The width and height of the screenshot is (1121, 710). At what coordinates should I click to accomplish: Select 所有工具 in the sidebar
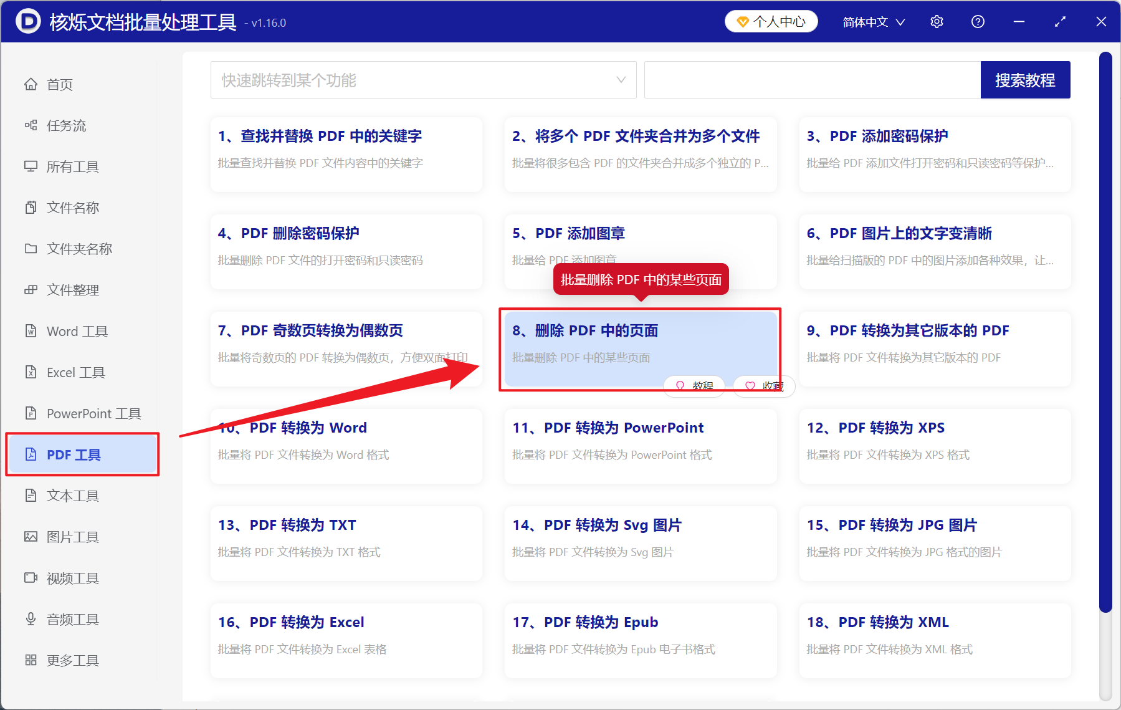click(x=72, y=166)
